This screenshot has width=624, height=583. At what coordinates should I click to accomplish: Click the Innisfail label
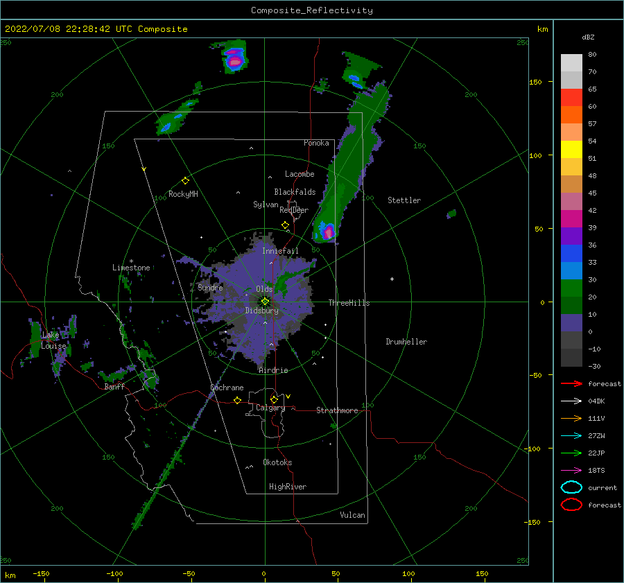click(x=280, y=251)
